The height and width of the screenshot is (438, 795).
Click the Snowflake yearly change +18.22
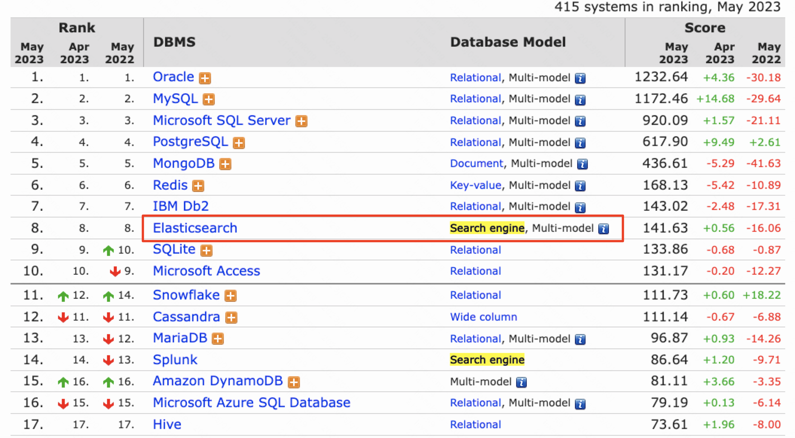coord(761,295)
